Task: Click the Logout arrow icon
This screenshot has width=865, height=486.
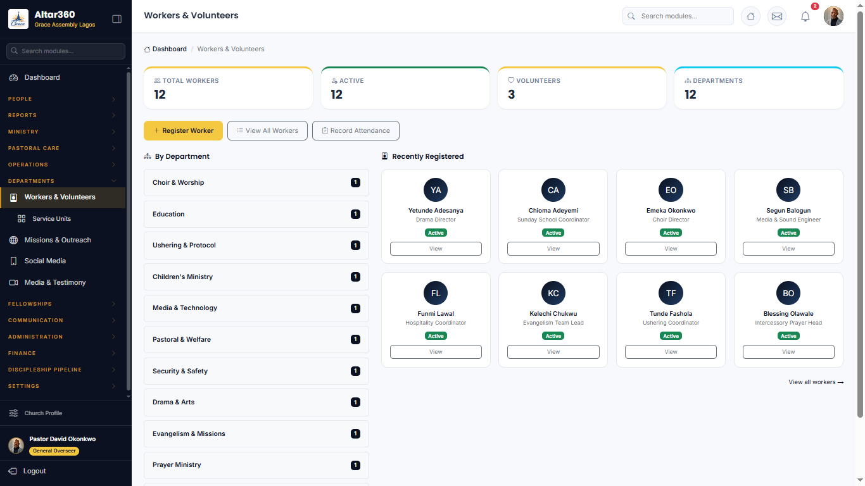Action: coord(13,471)
